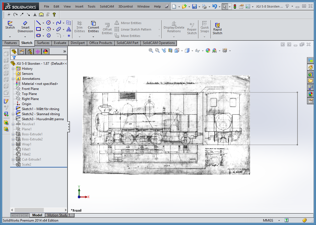
Task: Select Material <not specified> tree item
Action: [x=40, y=84]
